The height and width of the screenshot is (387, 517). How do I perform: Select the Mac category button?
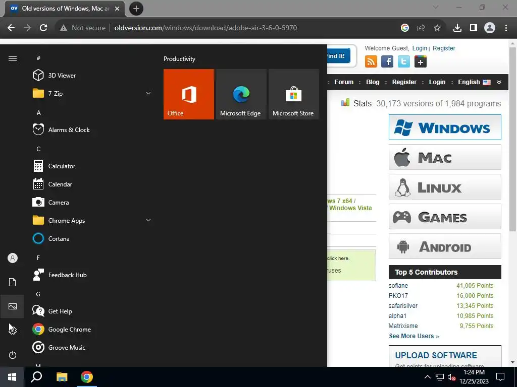coord(445,157)
